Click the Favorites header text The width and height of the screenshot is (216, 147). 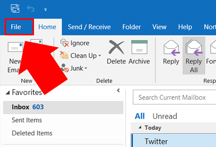27,92
